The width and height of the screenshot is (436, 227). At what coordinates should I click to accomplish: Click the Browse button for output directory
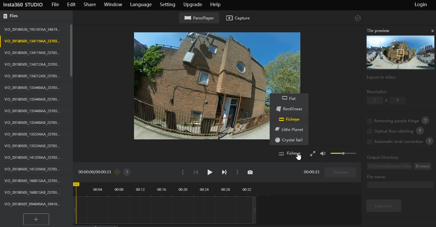[422, 166]
